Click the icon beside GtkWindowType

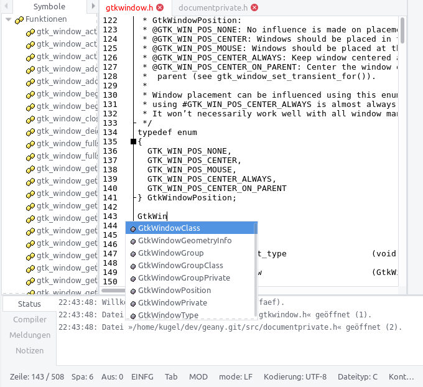(x=133, y=316)
